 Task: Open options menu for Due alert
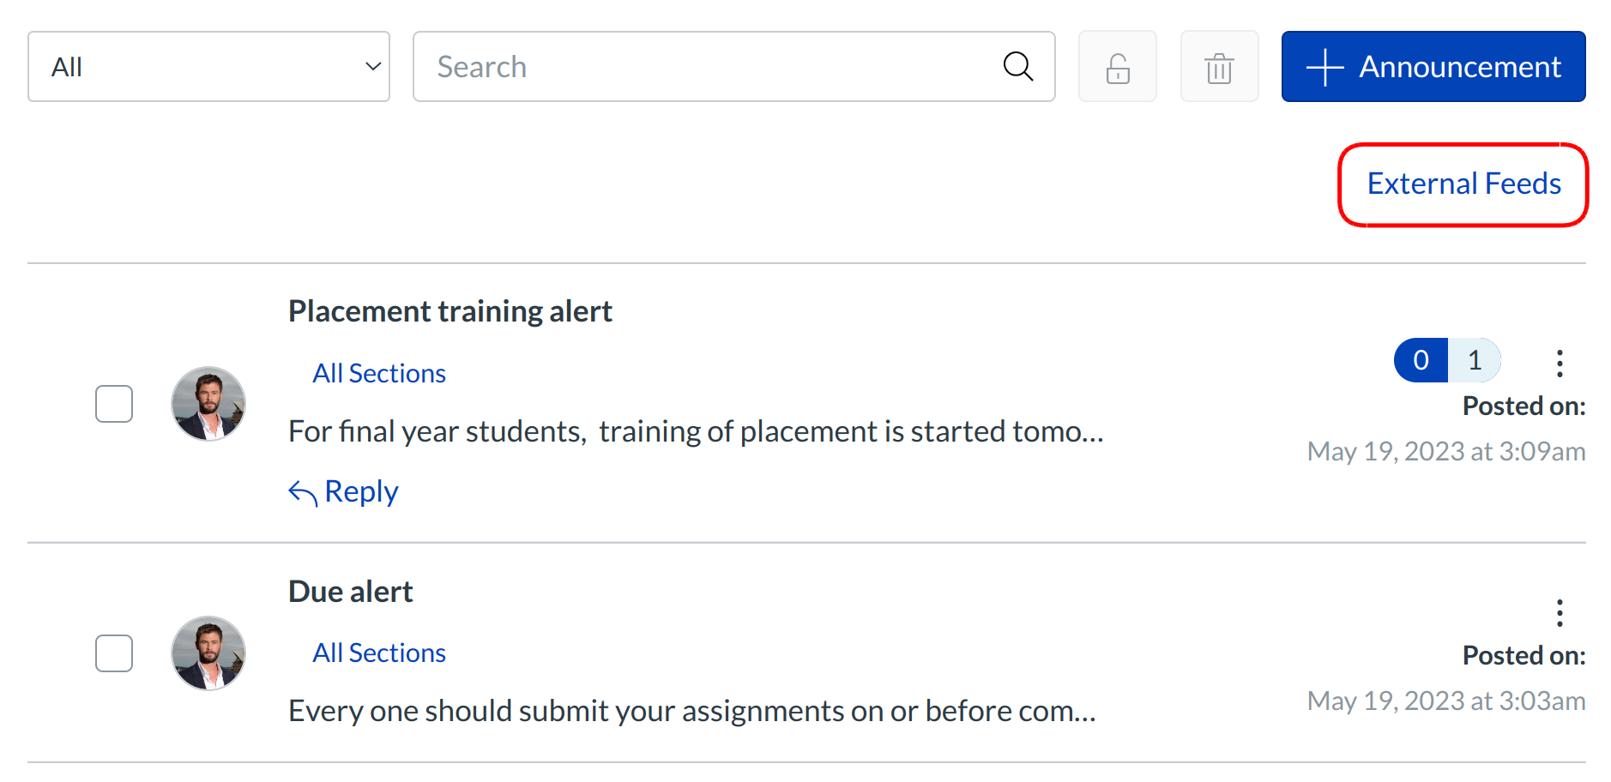coord(1560,613)
